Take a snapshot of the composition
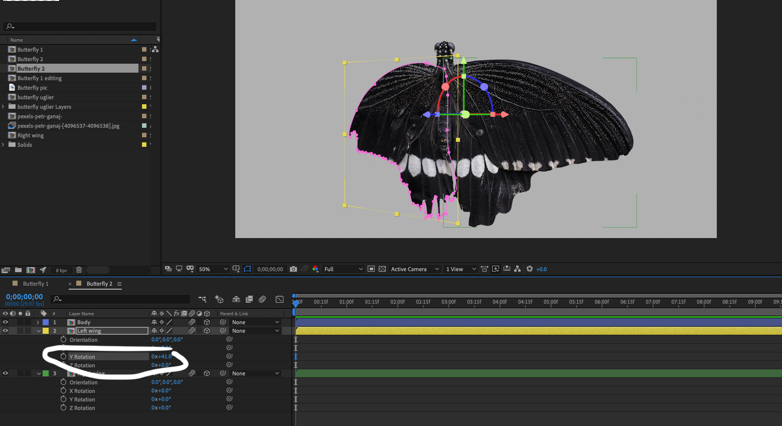This screenshot has height=426, width=782. (x=293, y=269)
